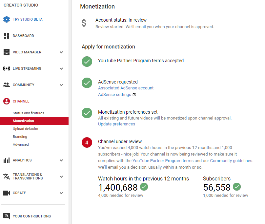Click green checkmark next to subscribers 56,558

coord(237,187)
